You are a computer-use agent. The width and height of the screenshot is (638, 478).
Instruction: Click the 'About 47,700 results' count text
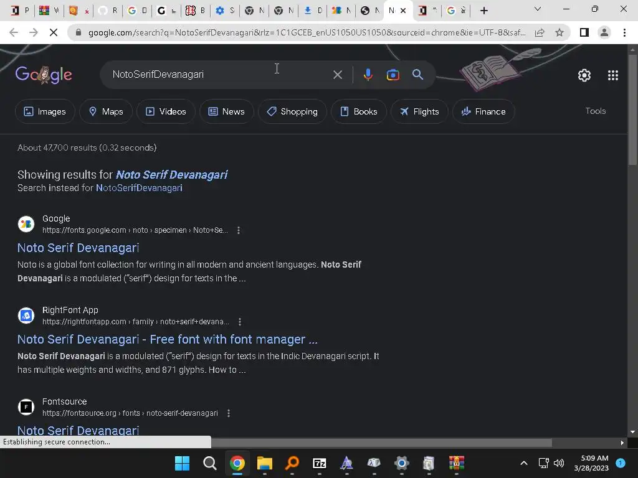click(x=87, y=148)
